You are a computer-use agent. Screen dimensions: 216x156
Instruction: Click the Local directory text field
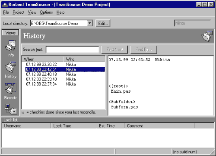click(x=59, y=23)
